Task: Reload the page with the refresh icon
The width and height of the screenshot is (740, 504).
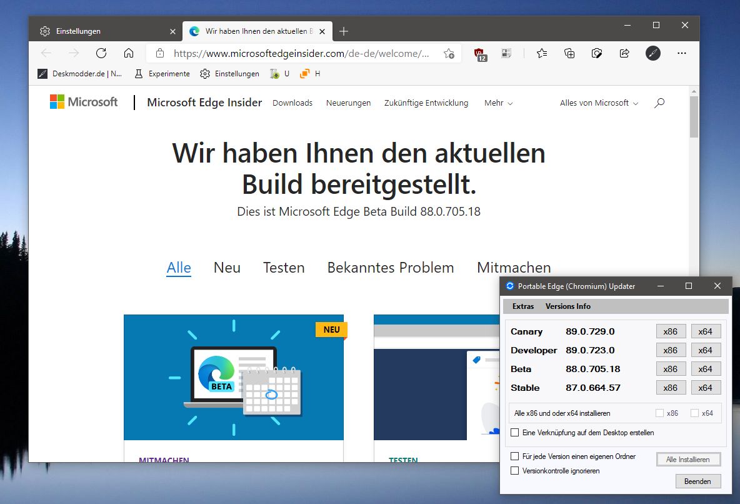Action: (101, 53)
